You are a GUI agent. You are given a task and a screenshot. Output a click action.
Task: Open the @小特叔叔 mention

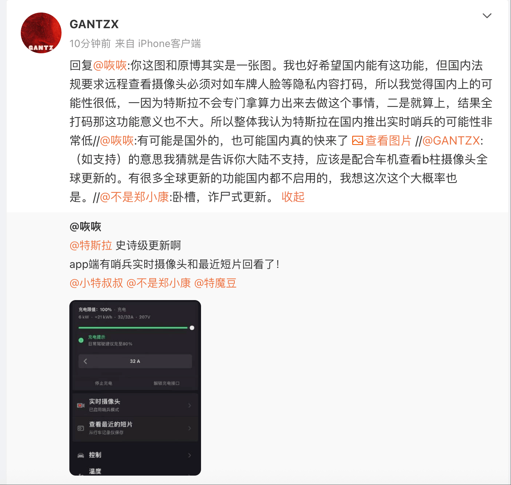click(96, 283)
